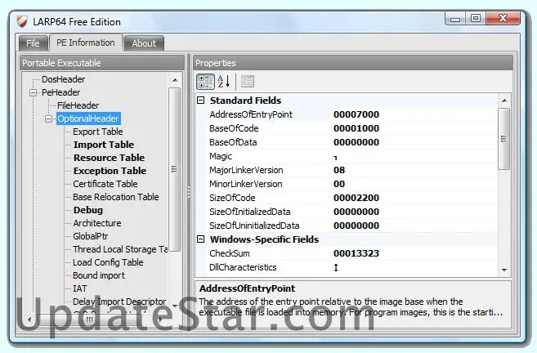Click the Property Pages toolbar icon
The height and width of the screenshot is (353, 537).
coord(248,82)
